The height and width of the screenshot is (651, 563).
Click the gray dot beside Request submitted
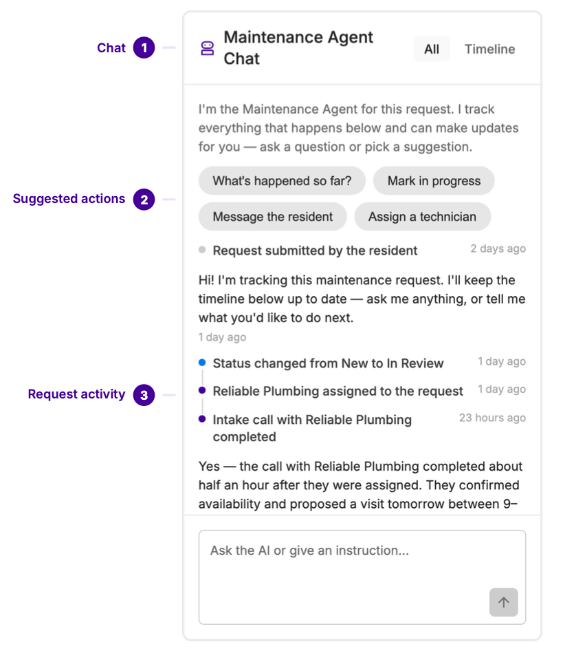[x=202, y=250]
